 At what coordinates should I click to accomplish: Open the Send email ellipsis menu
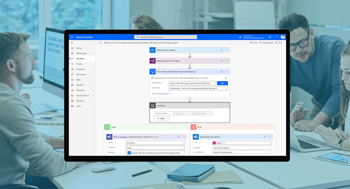[x=270, y=137]
